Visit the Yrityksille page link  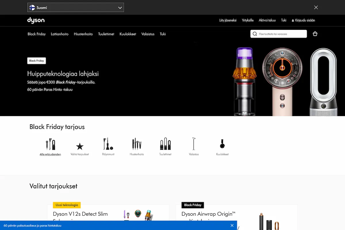click(248, 20)
